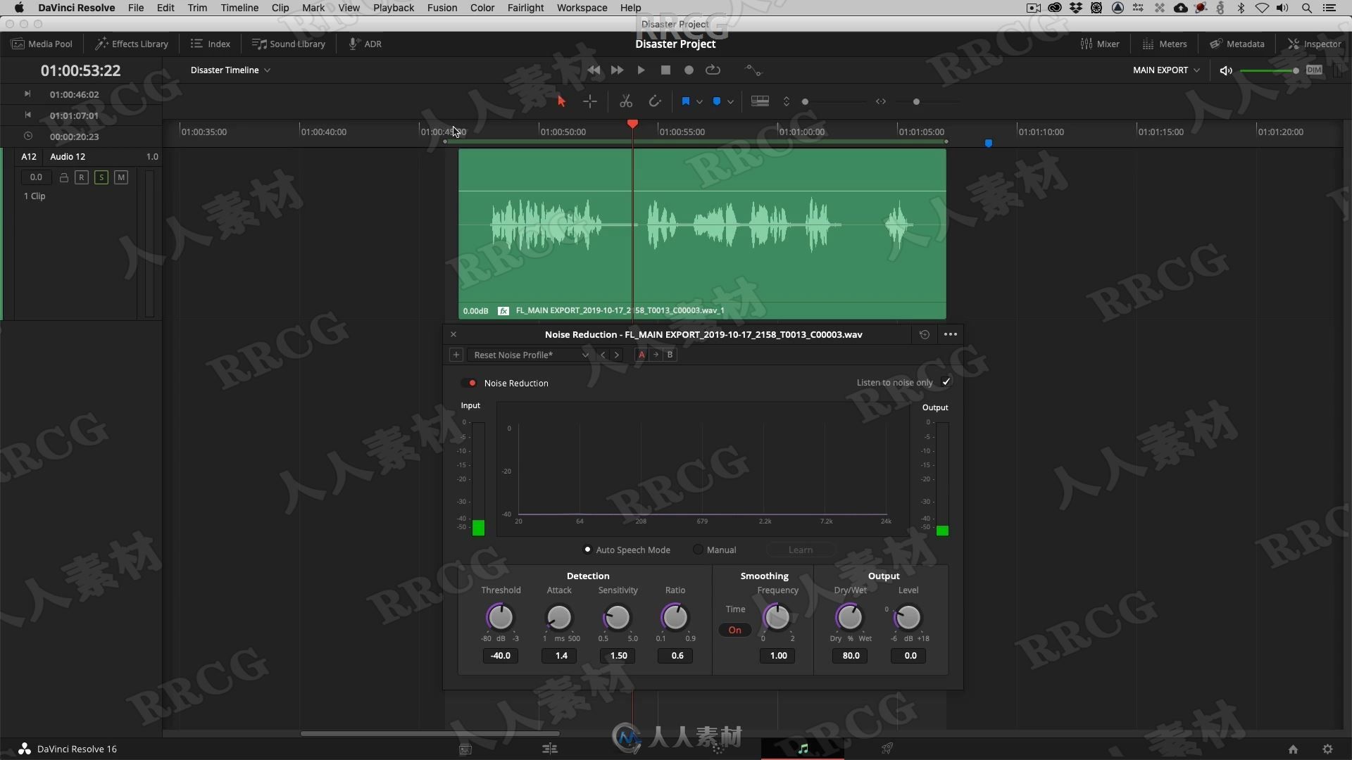Screen dimensions: 1352x760
Task: Lock track Audio 12 with the lock icon
Action: point(64,177)
